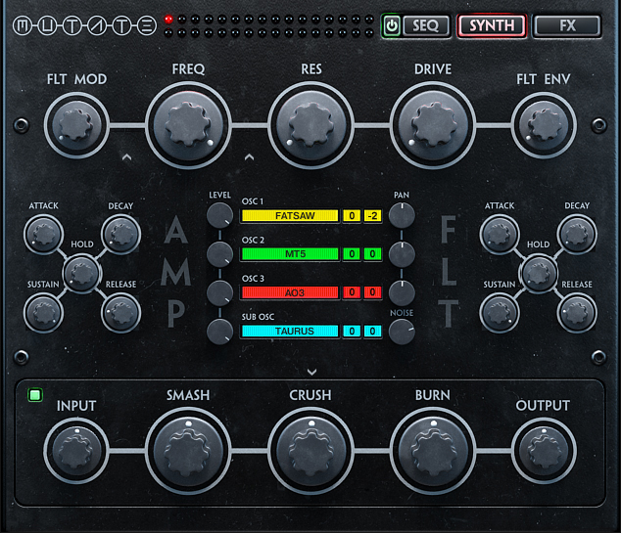The image size is (621, 533).
Task: Click the SMASH effect knob
Action: click(x=186, y=450)
